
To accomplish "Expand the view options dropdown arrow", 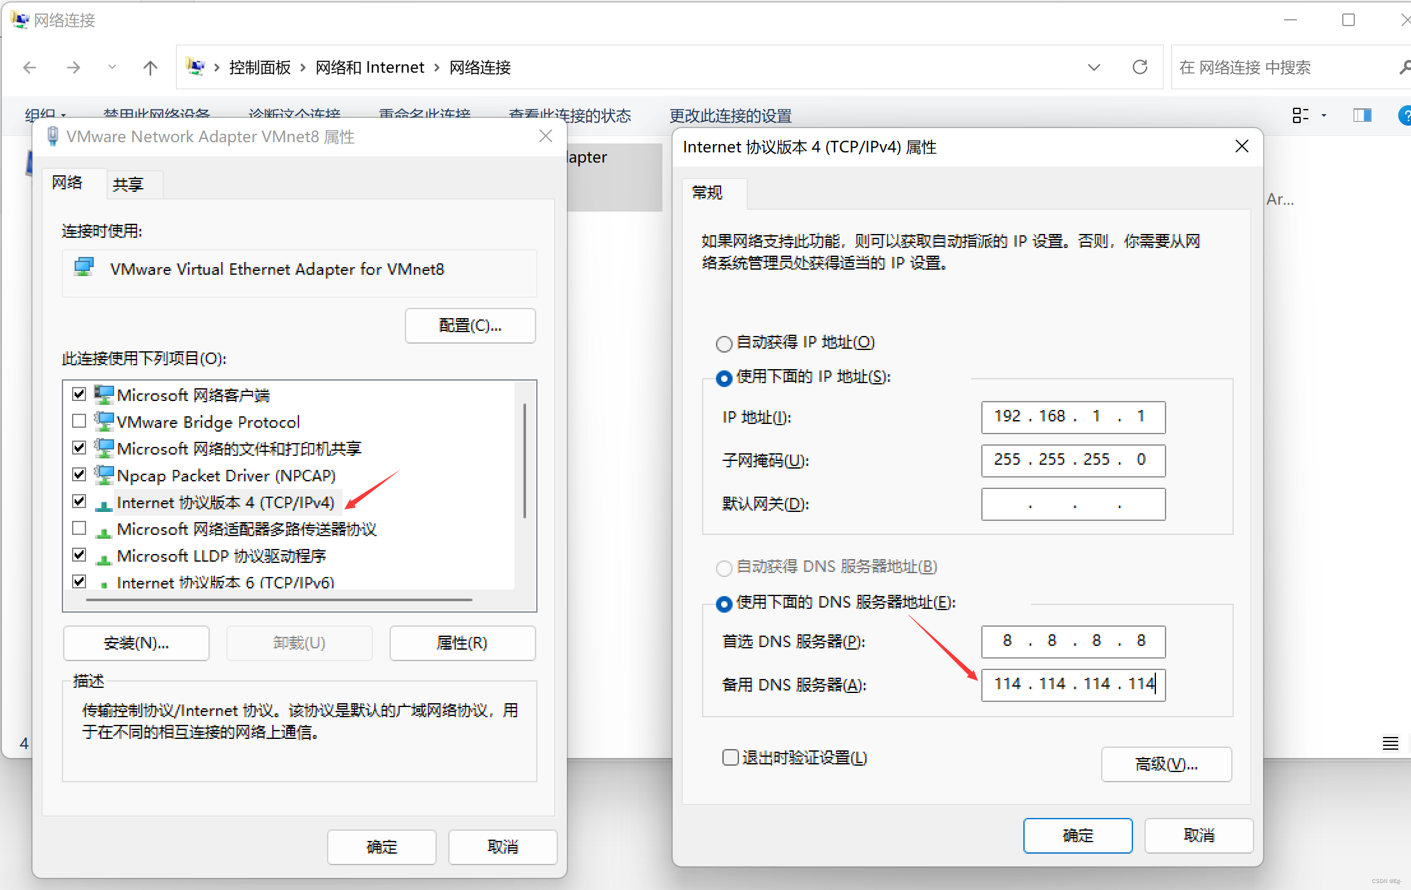I will pyautogui.click(x=1324, y=115).
